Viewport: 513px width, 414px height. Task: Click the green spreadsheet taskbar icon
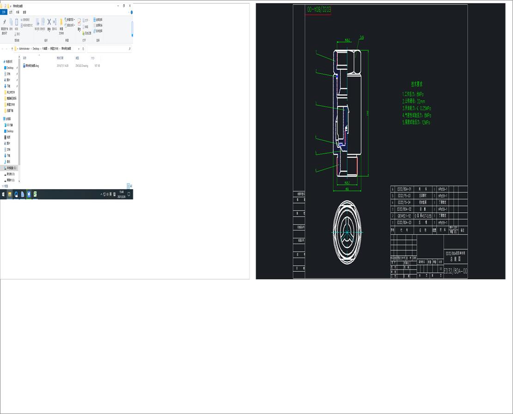click(35, 194)
